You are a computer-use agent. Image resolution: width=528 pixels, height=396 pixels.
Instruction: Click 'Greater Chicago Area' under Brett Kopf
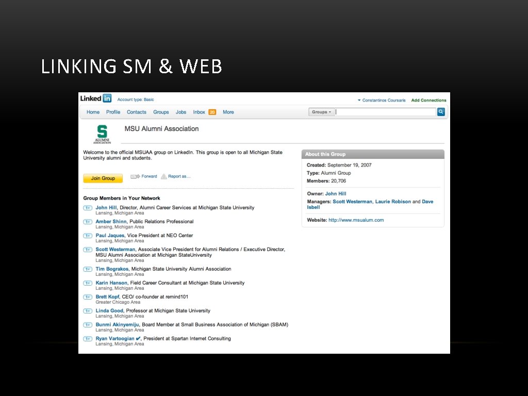[118, 302]
